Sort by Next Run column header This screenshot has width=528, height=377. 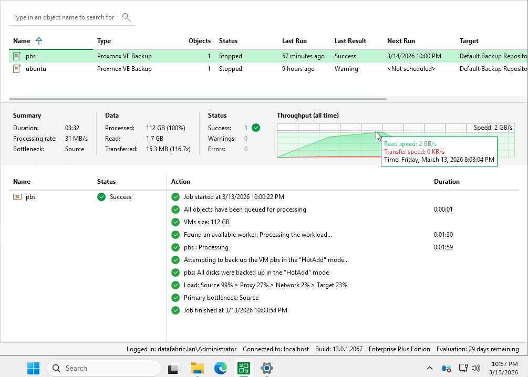pyautogui.click(x=401, y=41)
